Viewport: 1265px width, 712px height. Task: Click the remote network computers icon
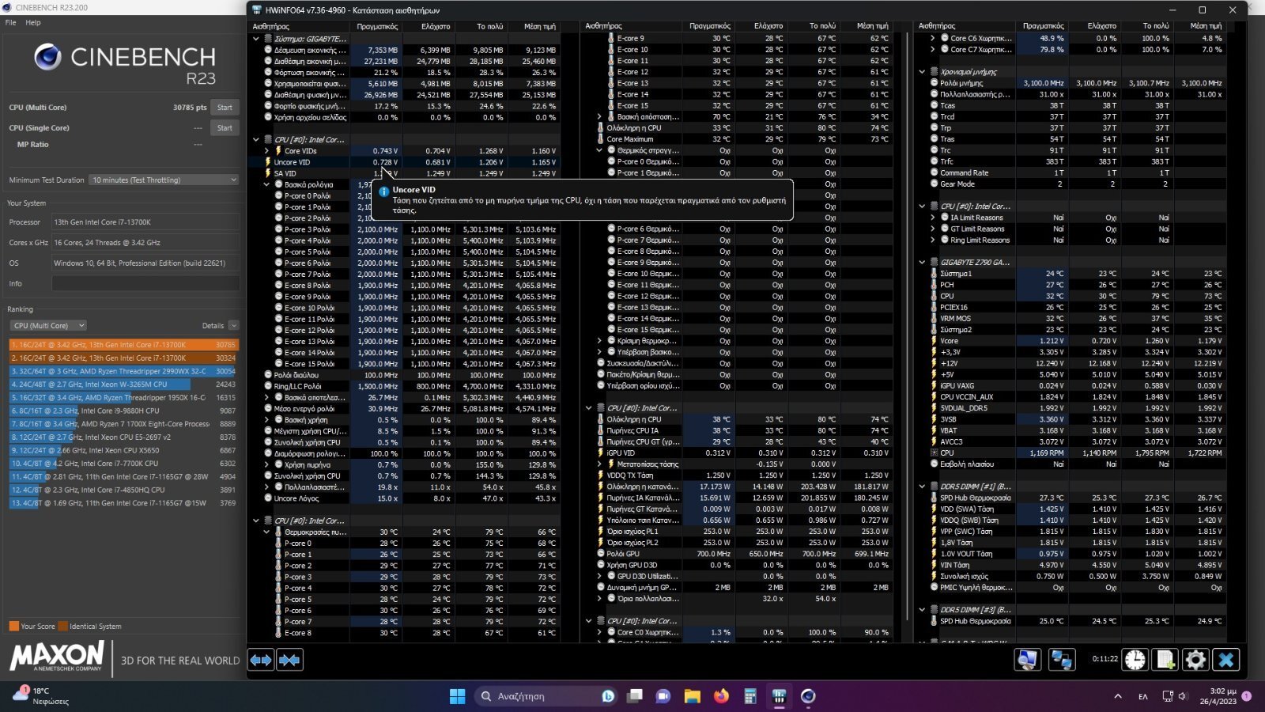click(x=1062, y=660)
